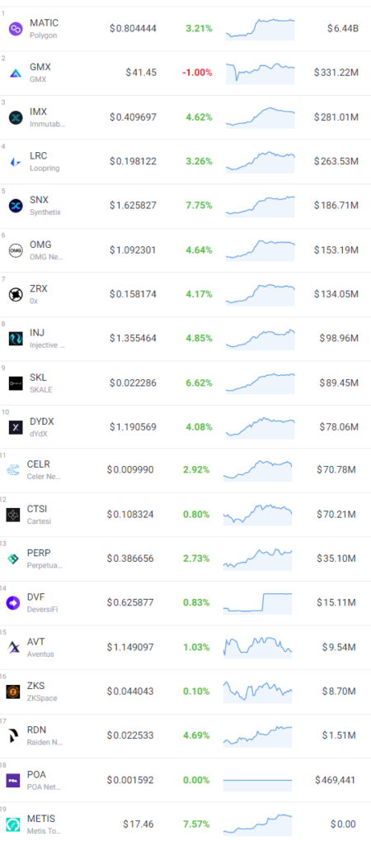Select the PERP 2.73% change value
The image size is (371, 846).
click(196, 558)
